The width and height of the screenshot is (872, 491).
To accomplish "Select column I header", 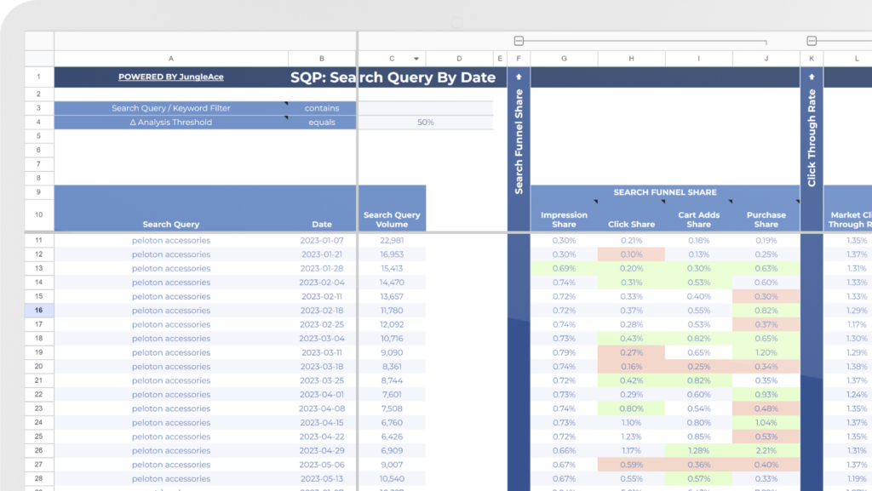I will point(698,59).
